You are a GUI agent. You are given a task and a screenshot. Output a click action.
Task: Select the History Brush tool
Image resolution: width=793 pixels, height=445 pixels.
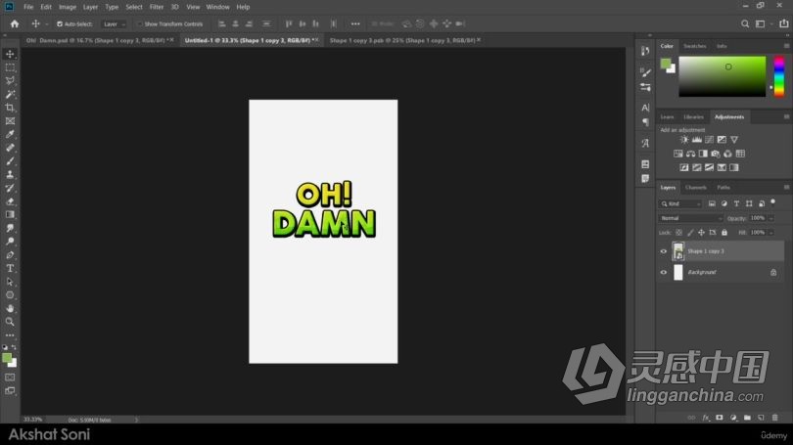pos(10,188)
